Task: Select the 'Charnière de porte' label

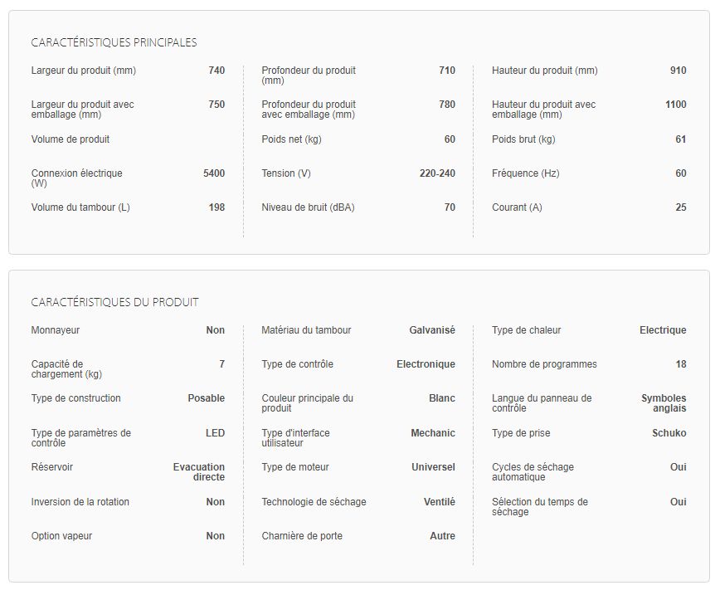Action: click(x=302, y=536)
